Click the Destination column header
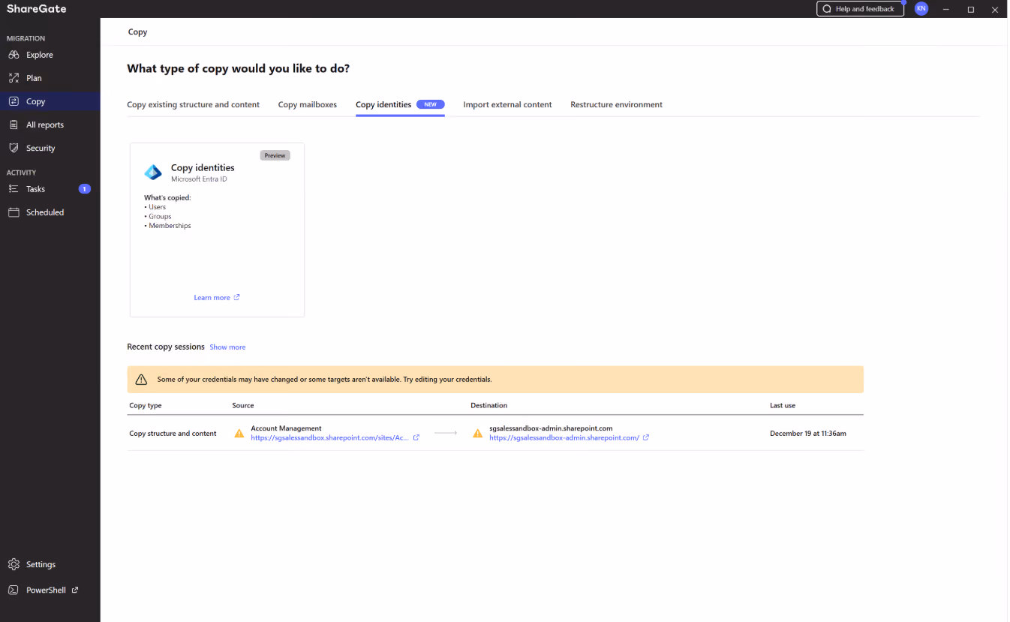The width and height of the screenshot is (1010, 622). 488,405
